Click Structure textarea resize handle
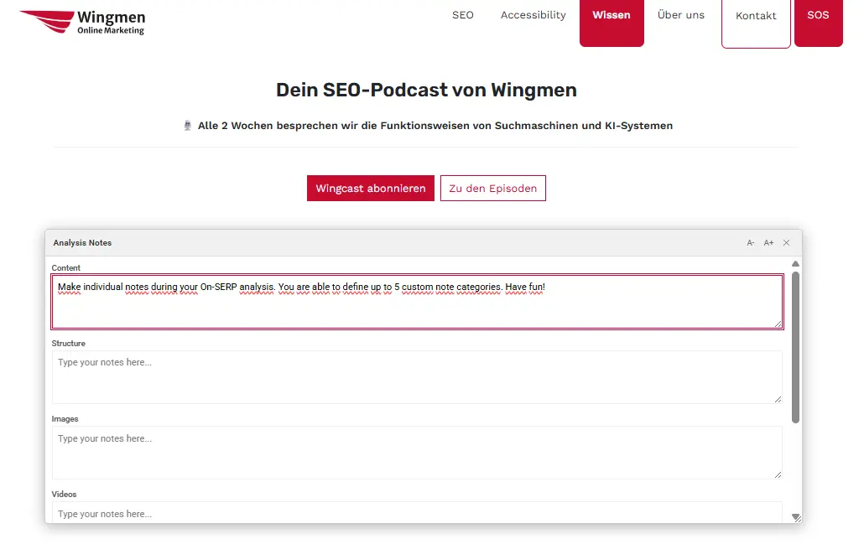The image size is (864, 544). tap(778, 399)
